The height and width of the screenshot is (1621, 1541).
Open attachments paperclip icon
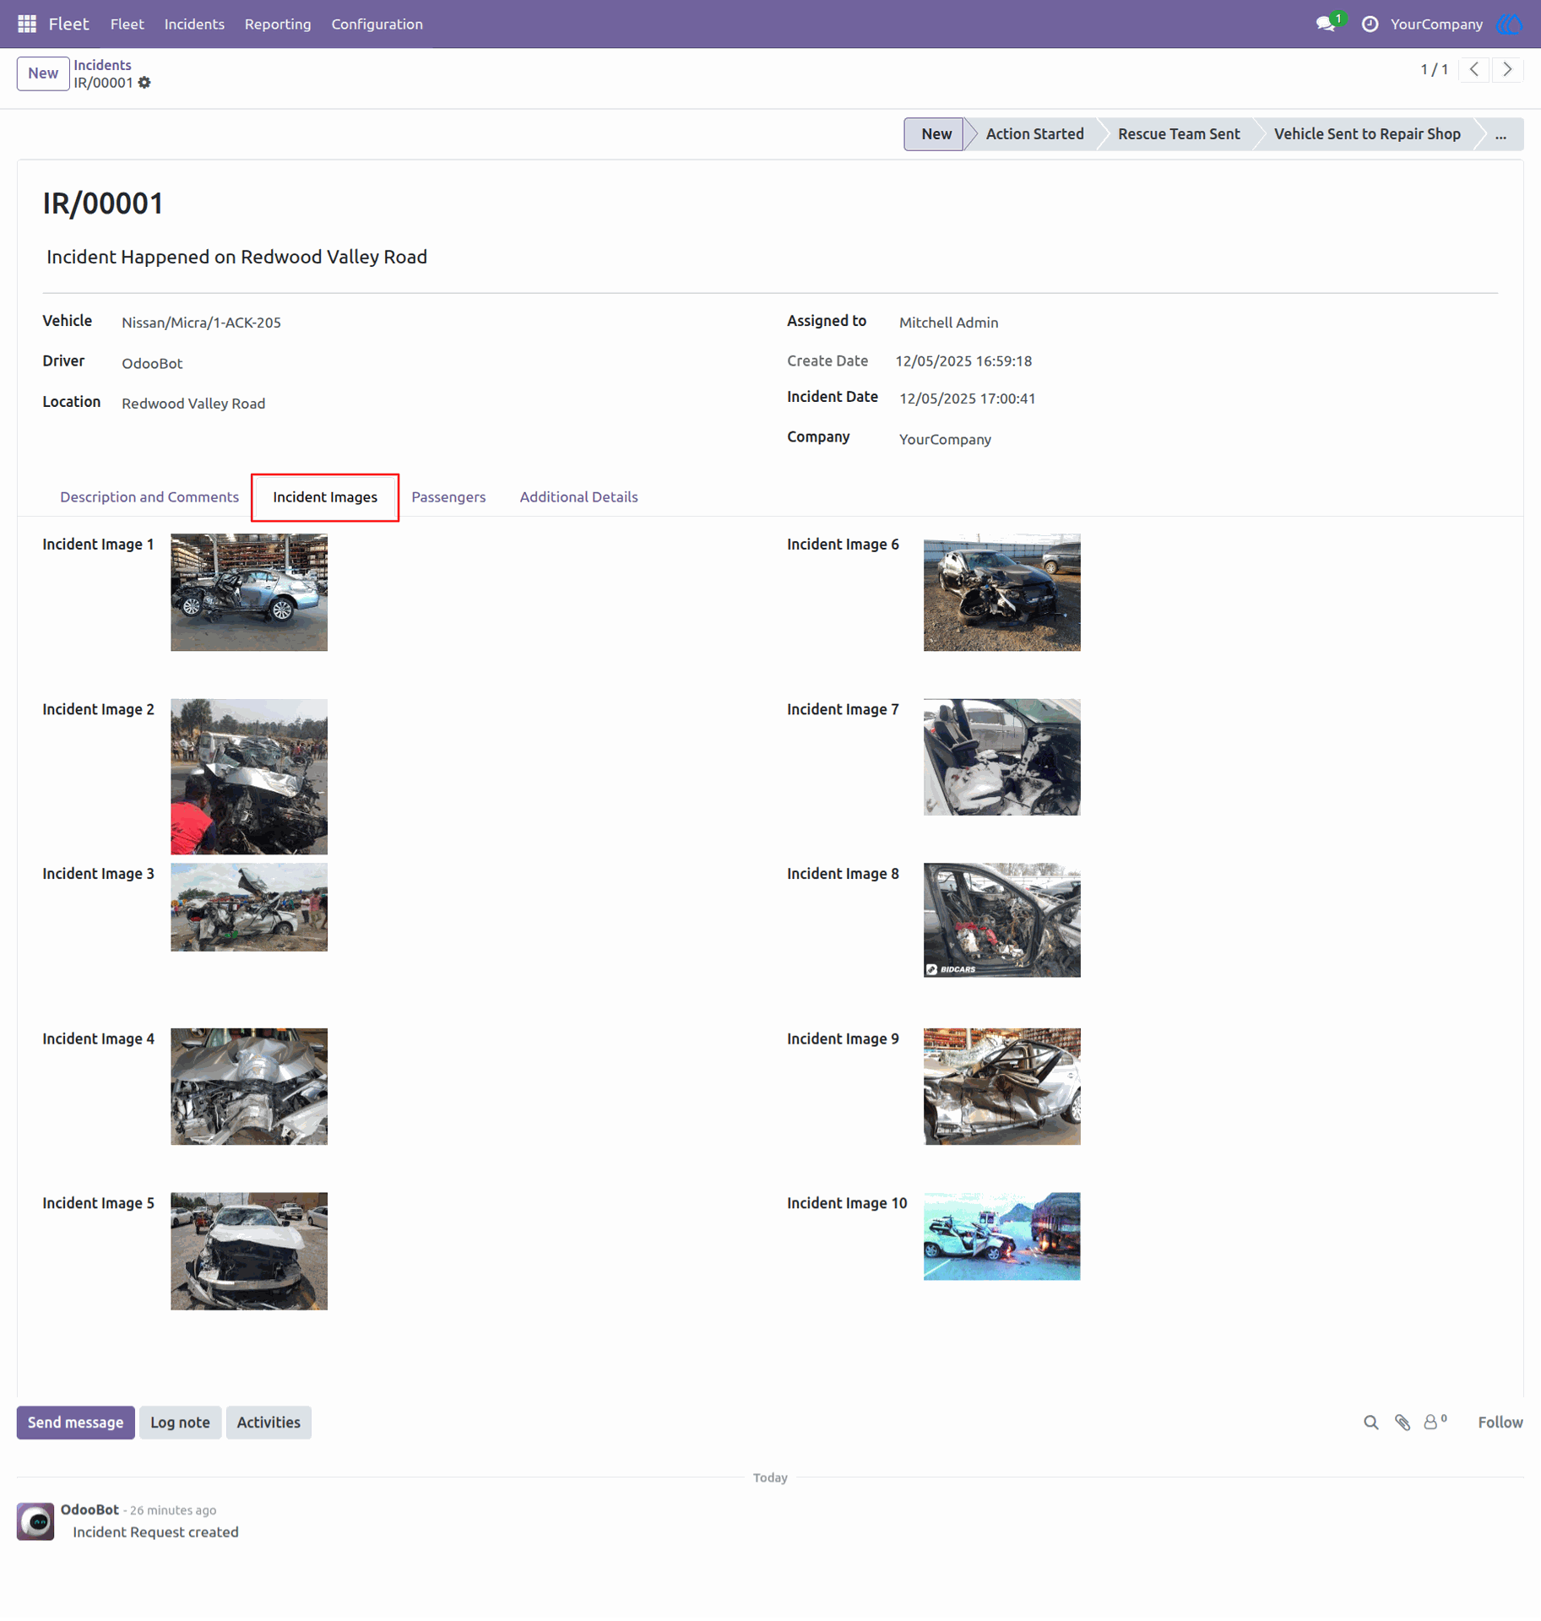pos(1402,1423)
